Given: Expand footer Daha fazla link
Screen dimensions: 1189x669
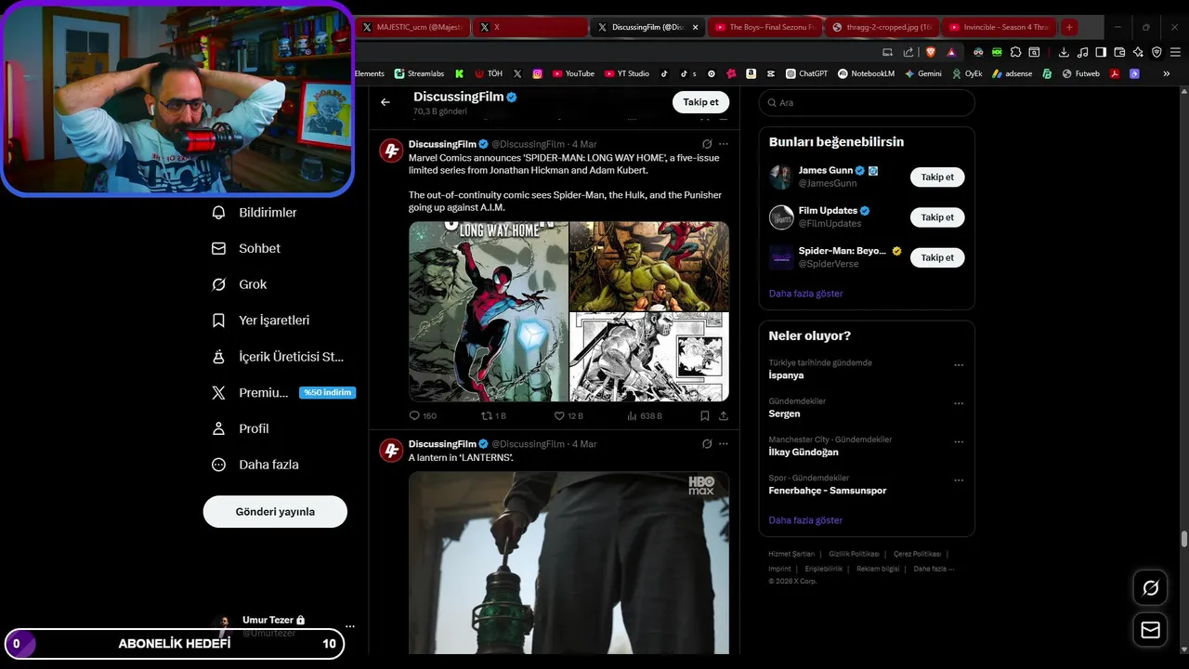Looking at the screenshot, I should coord(934,569).
